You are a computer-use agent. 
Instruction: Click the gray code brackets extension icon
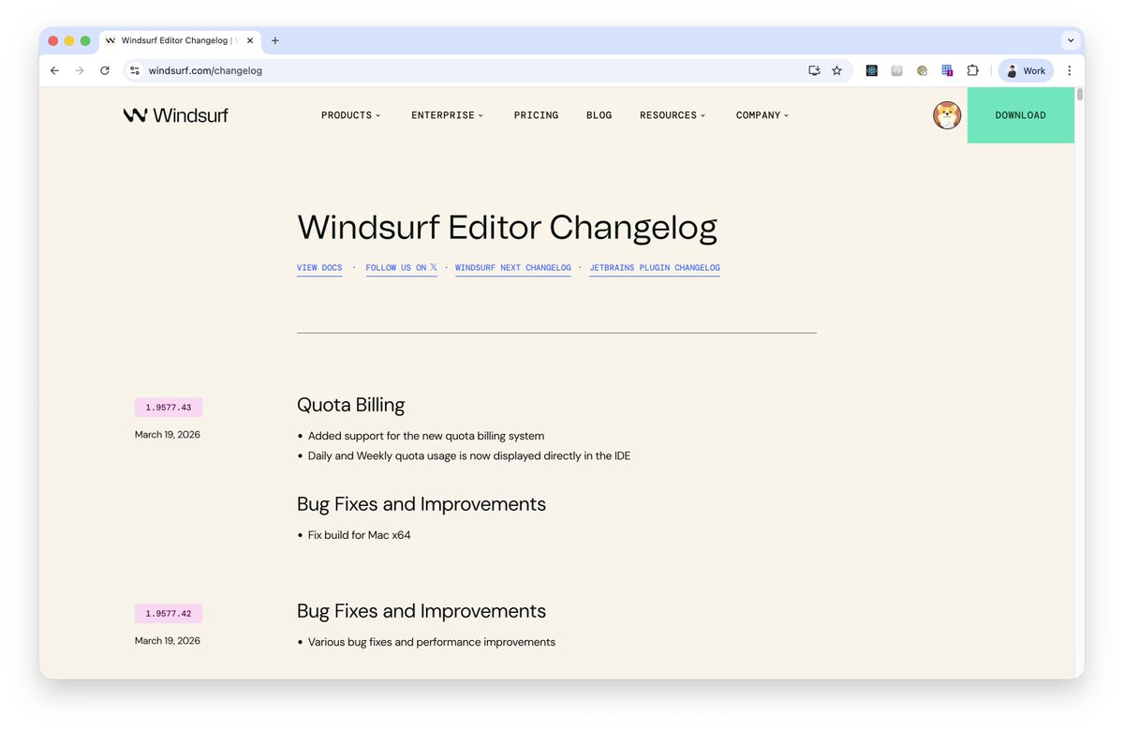pos(897,70)
